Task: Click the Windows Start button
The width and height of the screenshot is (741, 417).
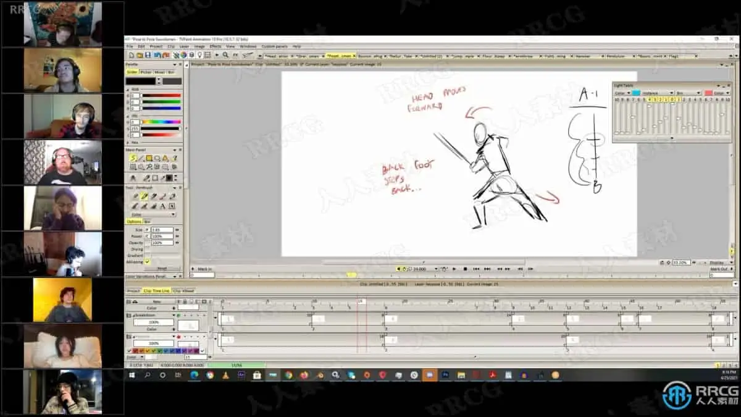Action: [x=132, y=375]
